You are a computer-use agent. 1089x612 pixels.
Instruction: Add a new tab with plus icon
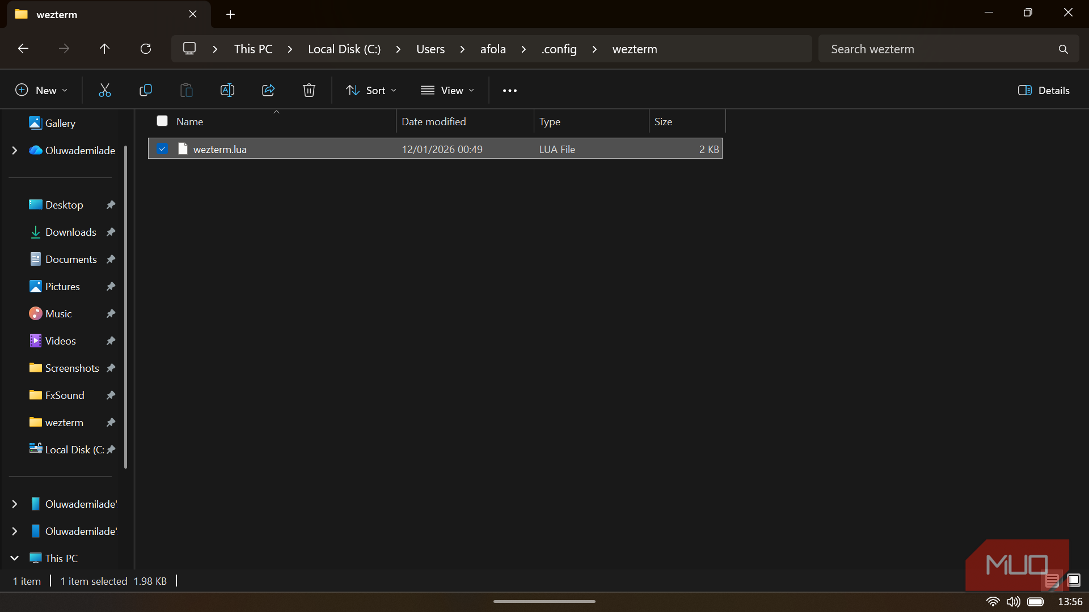230,15
